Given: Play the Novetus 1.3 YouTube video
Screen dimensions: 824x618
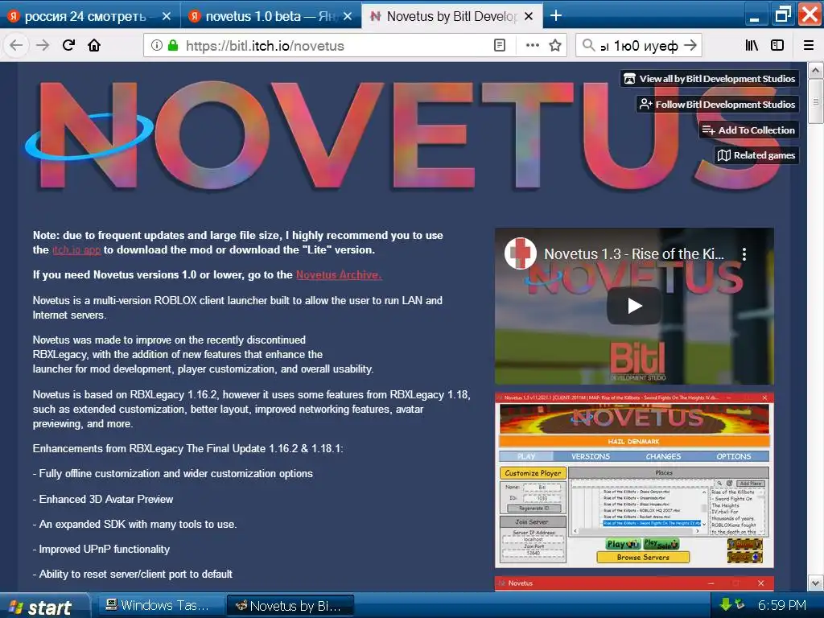Looking at the screenshot, I should point(634,306).
